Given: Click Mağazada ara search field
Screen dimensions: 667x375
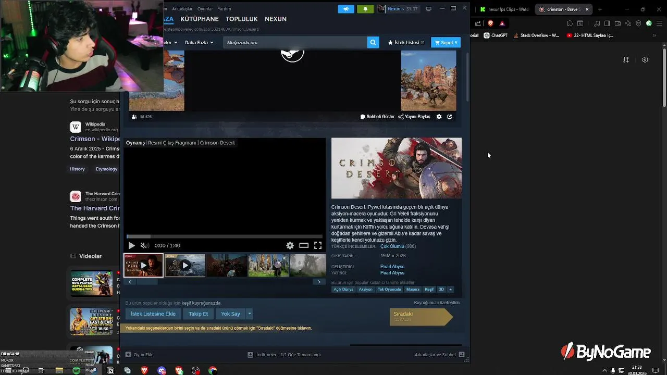Looking at the screenshot, I should pyautogui.click(x=295, y=43).
